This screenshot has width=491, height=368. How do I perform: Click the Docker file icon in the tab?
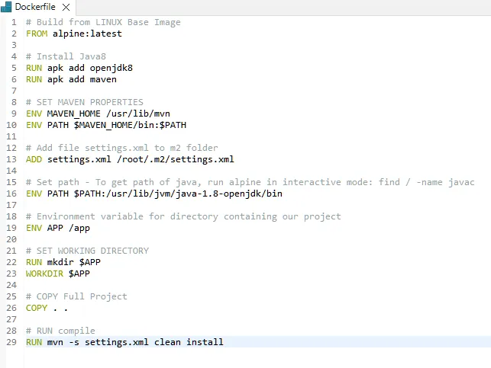pyautogui.click(x=6, y=7)
